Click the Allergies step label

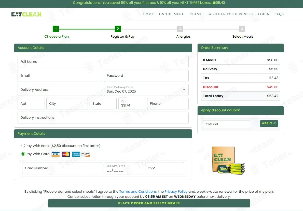(x=183, y=36)
